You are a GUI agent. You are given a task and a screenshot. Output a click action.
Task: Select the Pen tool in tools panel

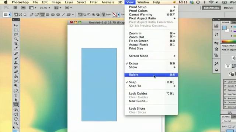pos(16,91)
